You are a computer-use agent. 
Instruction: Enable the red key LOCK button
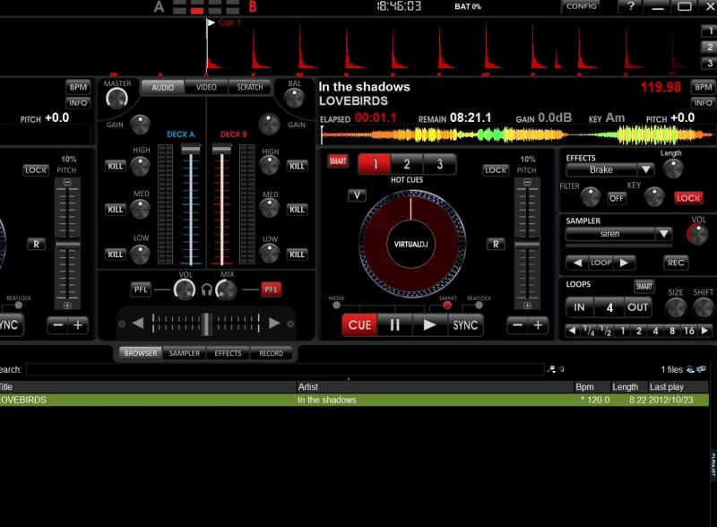pyautogui.click(x=688, y=197)
